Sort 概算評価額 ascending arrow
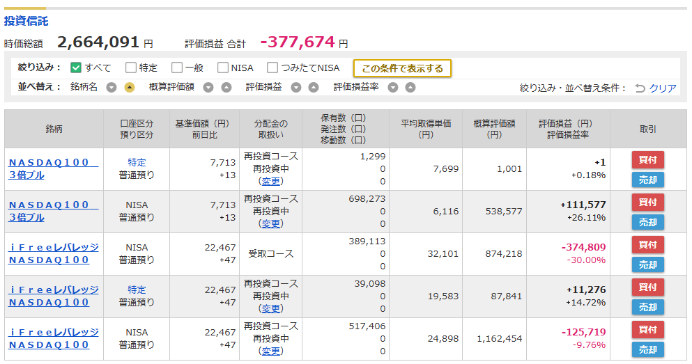Image resolution: width=692 pixels, height=364 pixels. pyautogui.click(x=226, y=87)
